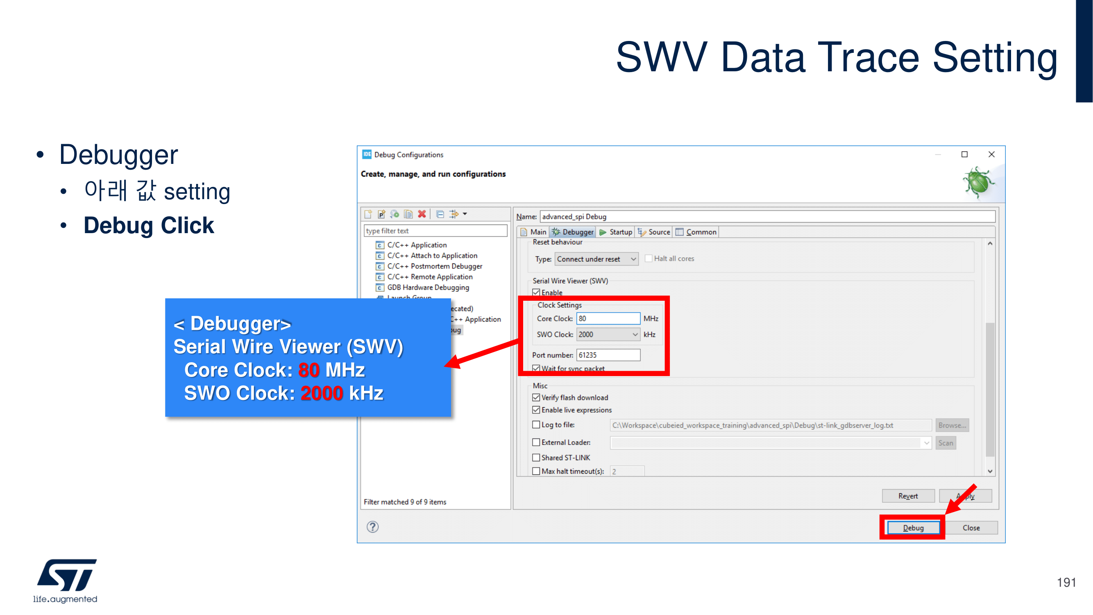Click the export launch configuration icon
The height and width of the screenshot is (615, 1093).
[395, 214]
